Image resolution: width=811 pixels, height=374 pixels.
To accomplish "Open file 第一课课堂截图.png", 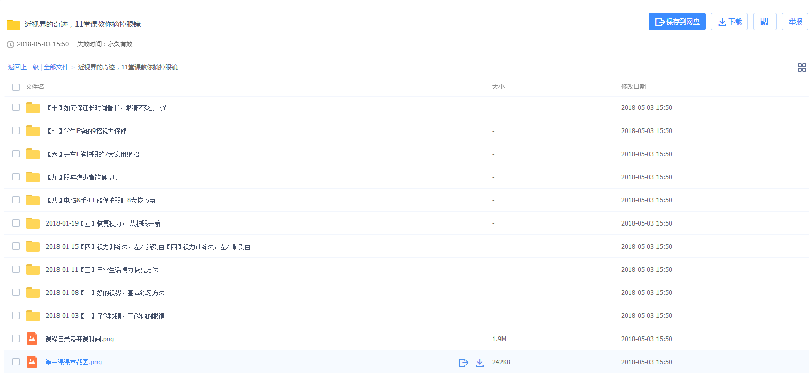I will click(73, 362).
